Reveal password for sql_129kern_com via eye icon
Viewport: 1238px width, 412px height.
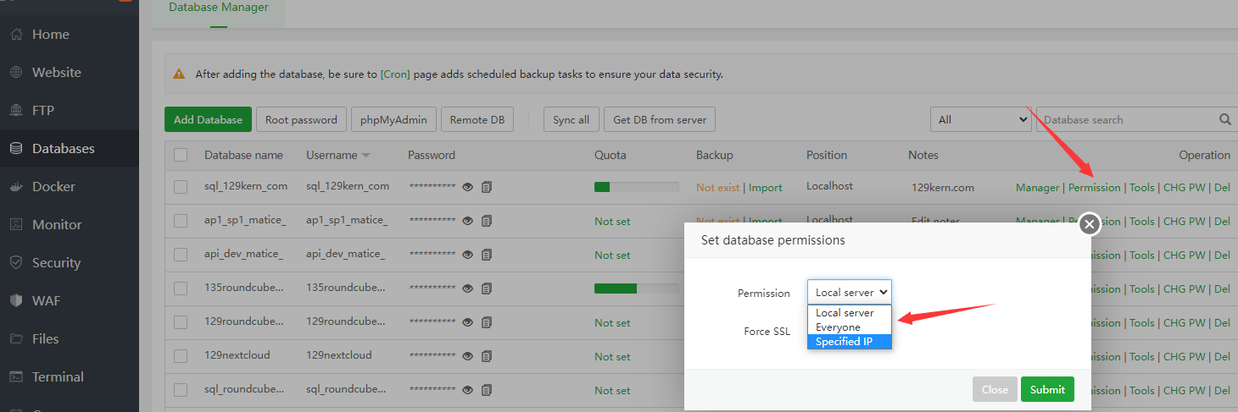[467, 187]
